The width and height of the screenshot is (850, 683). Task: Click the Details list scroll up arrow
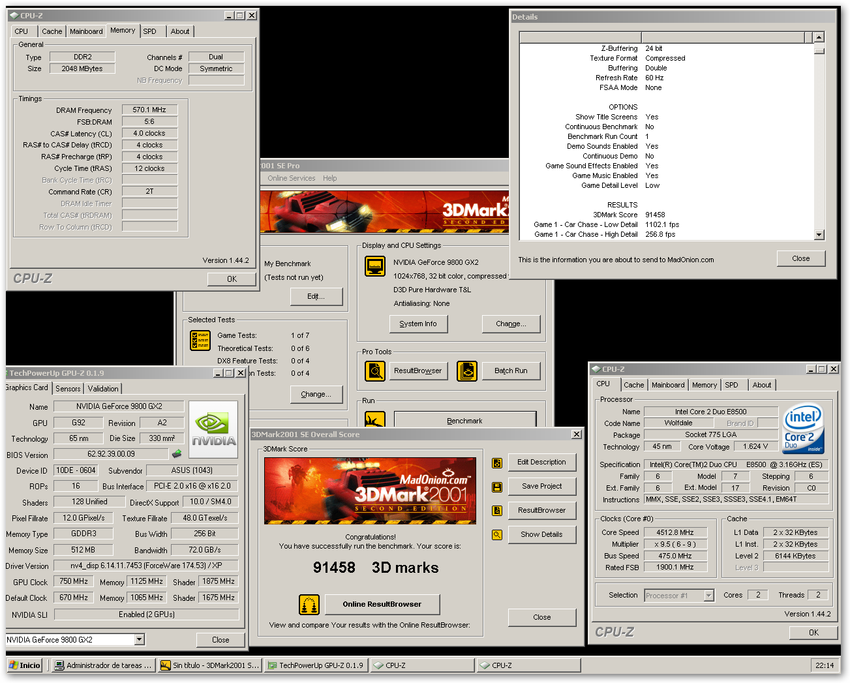coord(819,38)
